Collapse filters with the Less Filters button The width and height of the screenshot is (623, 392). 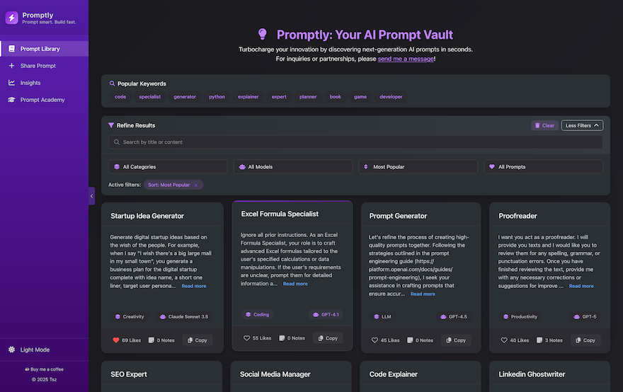click(x=582, y=125)
